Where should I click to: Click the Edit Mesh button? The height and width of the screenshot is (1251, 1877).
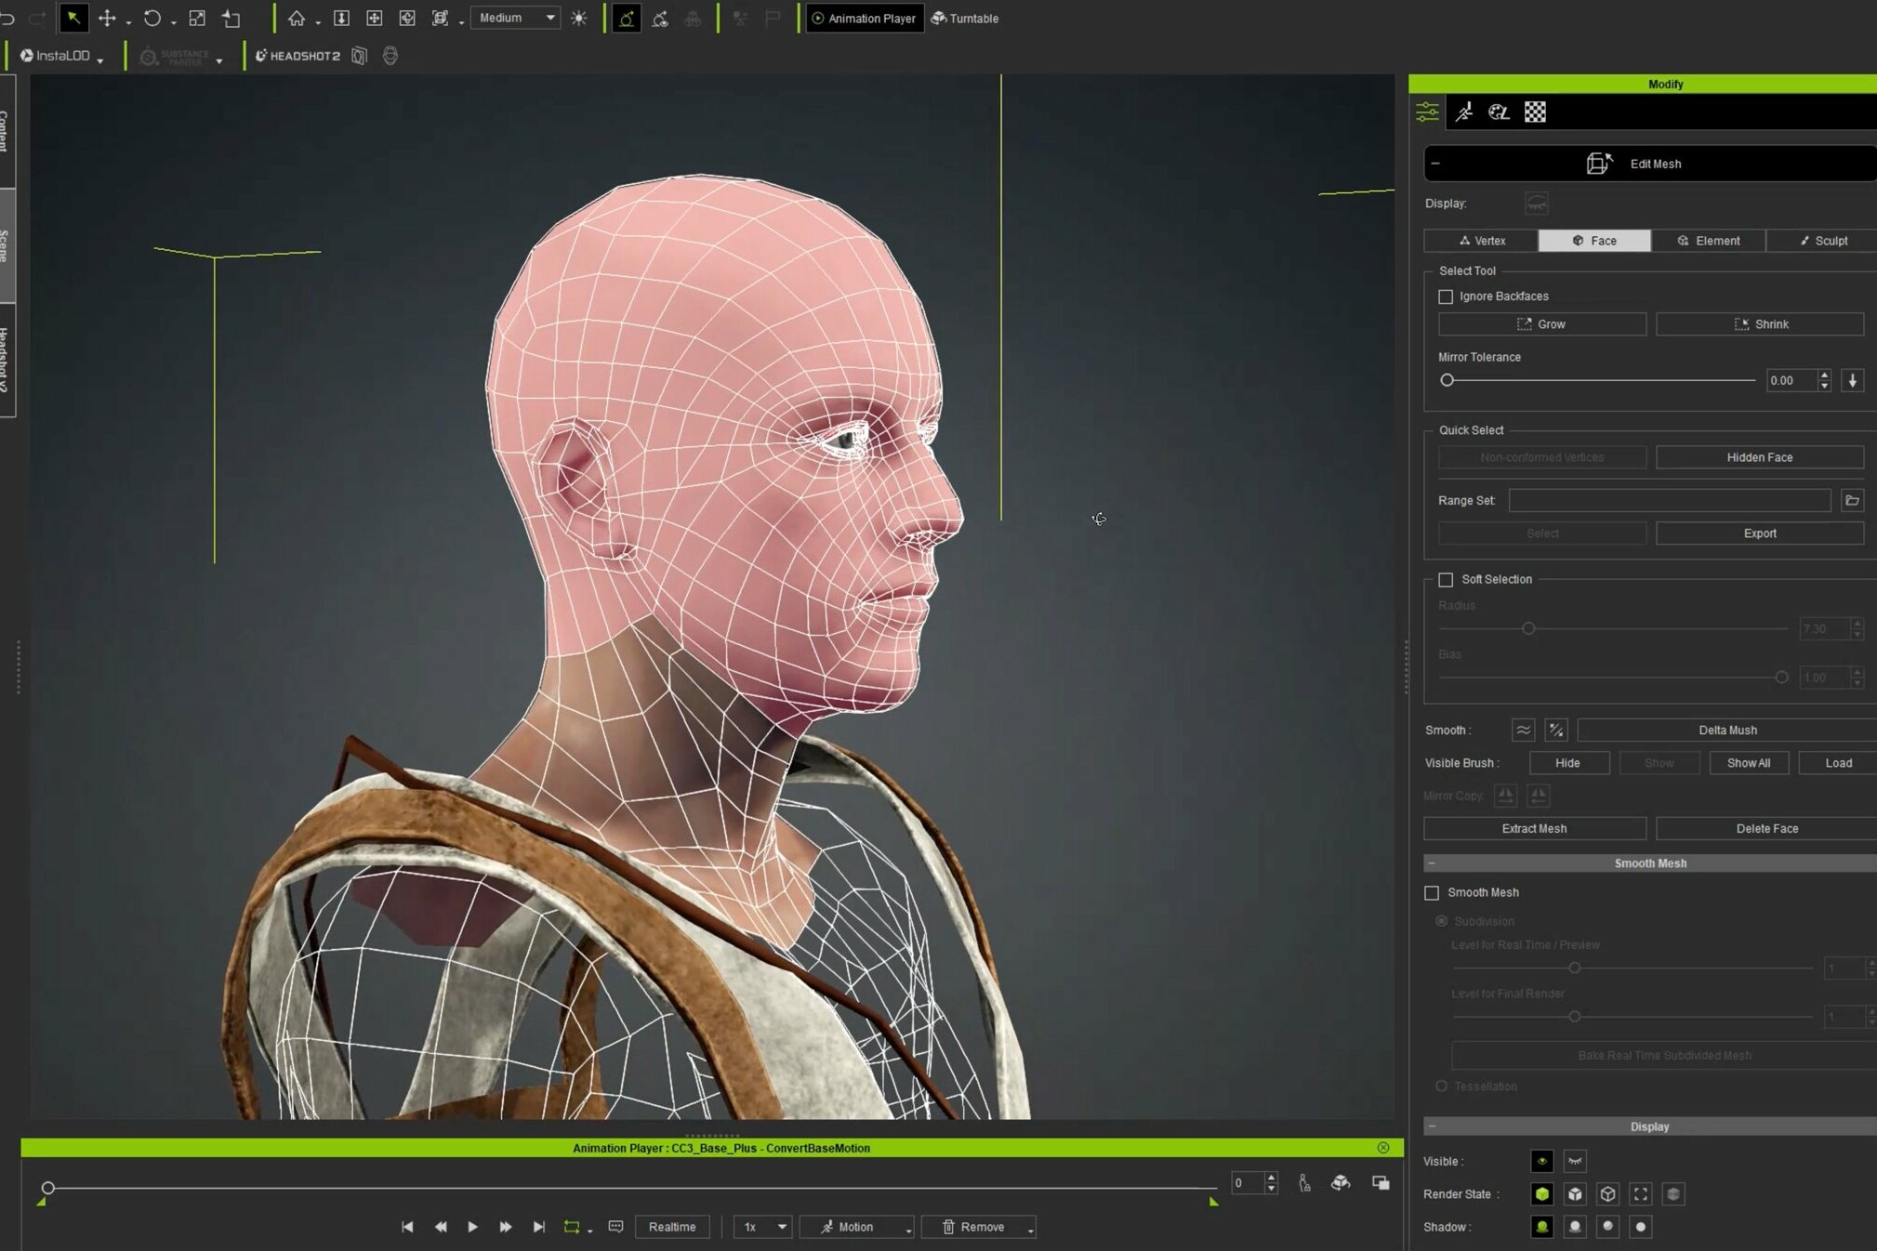pos(1649,164)
